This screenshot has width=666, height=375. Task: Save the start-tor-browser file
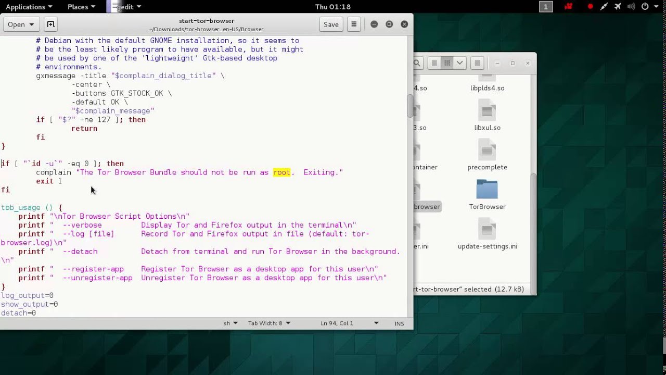click(x=331, y=24)
